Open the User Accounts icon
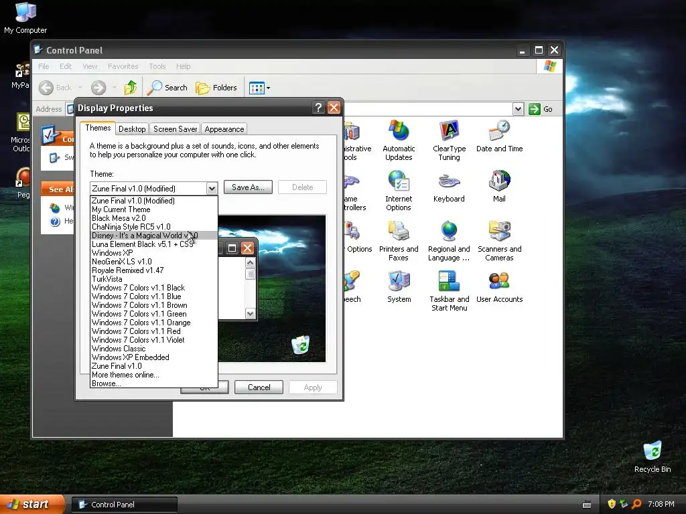Image resolution: width=686 pixels, height=514 pixels. click(499, 286)
